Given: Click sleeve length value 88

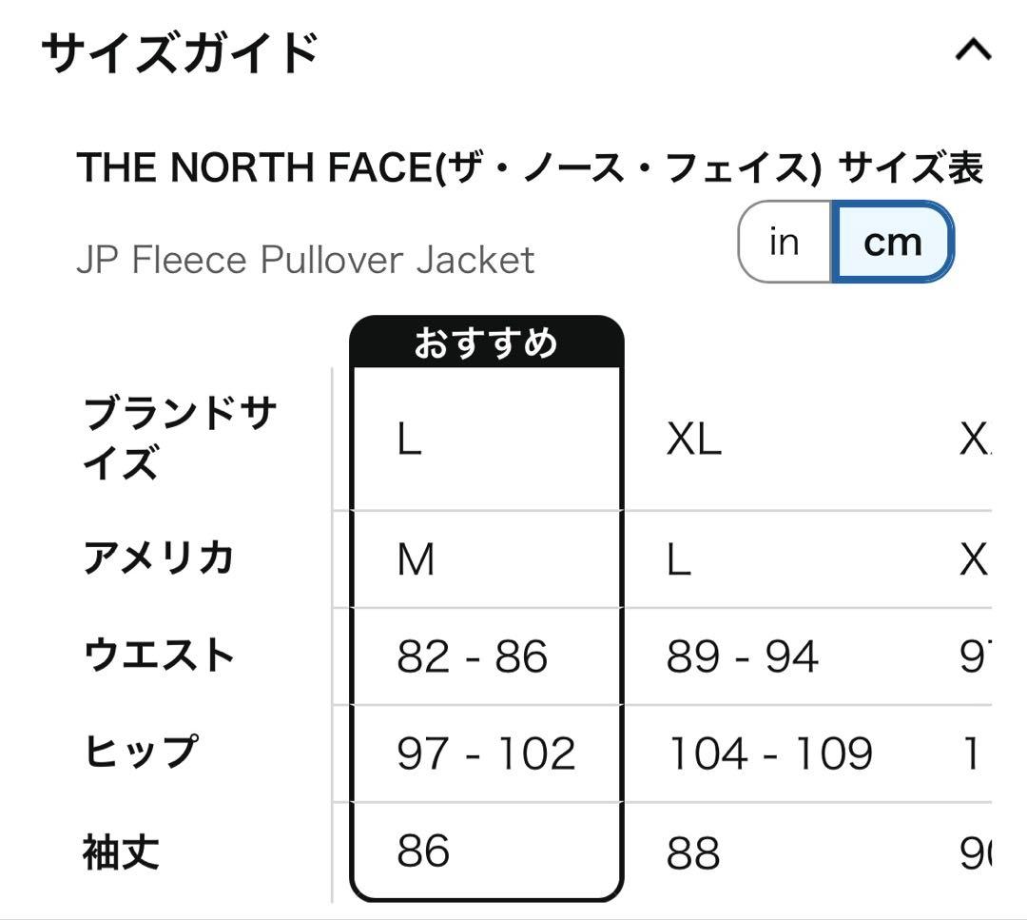Looking at the screenshot, I should (693, 852).
